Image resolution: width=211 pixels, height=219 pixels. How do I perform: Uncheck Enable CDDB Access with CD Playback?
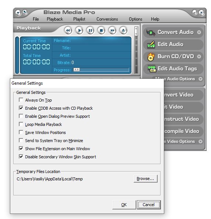21,108
